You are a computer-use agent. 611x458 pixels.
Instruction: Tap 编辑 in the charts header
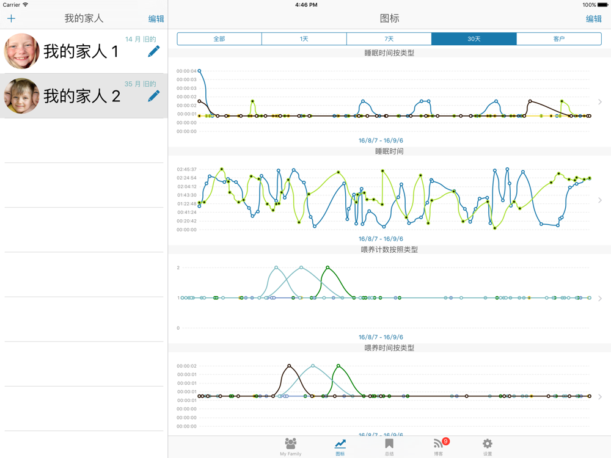[593, 19]
